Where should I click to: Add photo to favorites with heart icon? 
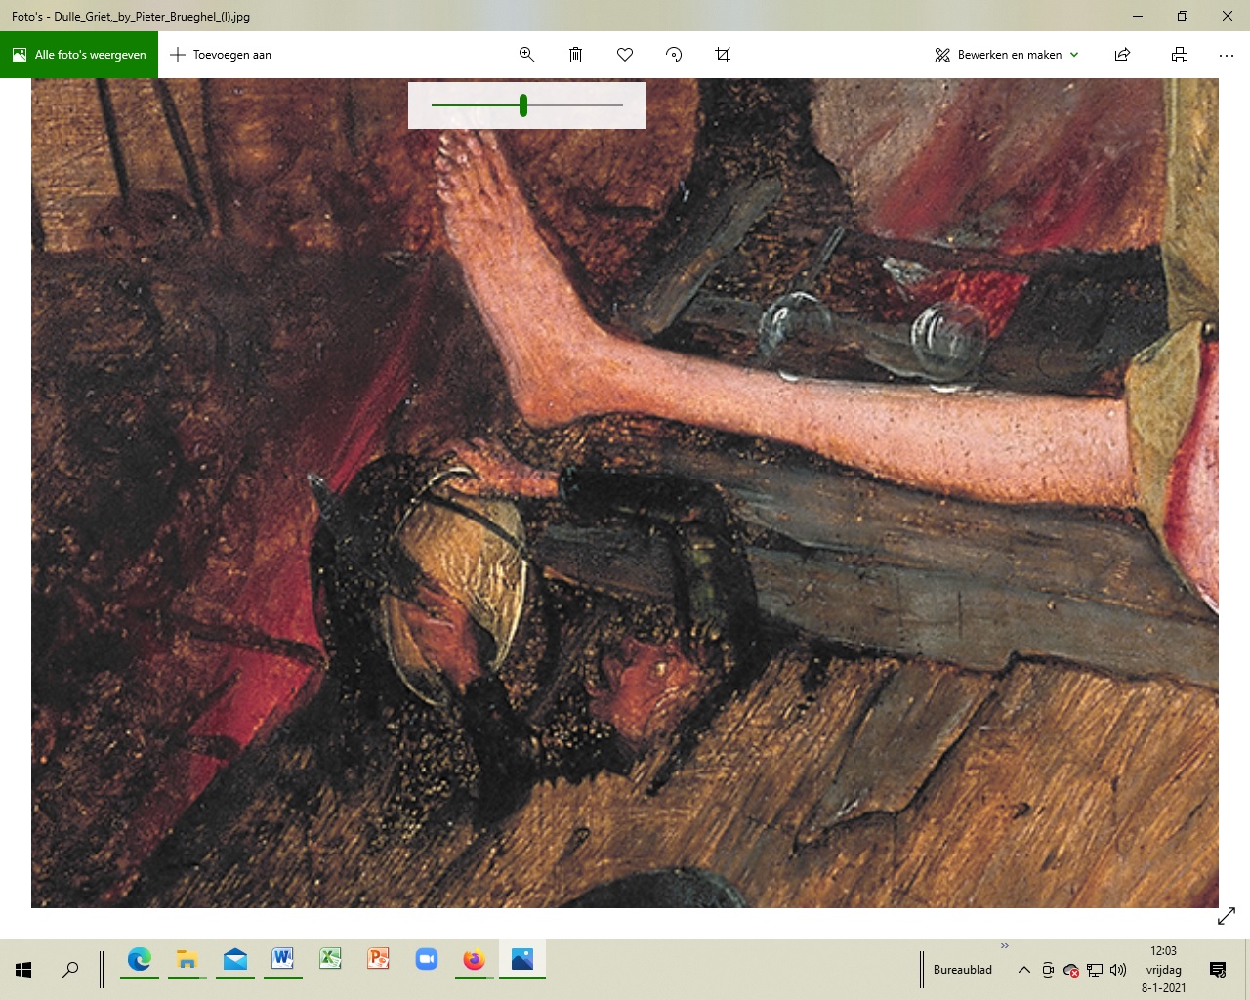625,55
